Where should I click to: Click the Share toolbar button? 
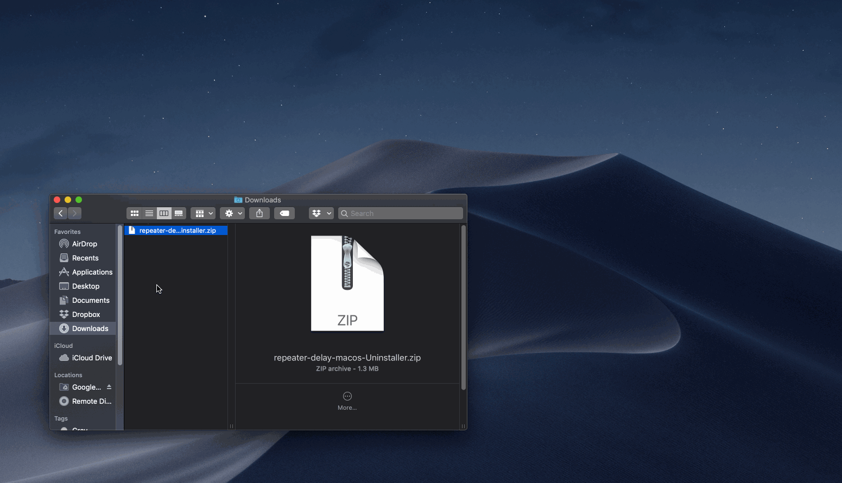pos(259,213)
